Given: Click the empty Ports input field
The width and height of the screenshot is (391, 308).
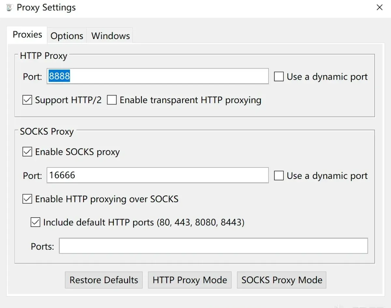Looking at the screenshot, I should pyautogui.click(x=213, y=246).
